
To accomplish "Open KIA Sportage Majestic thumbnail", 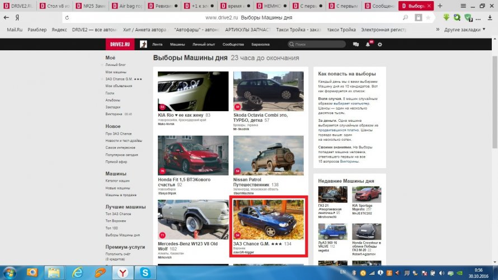I will tap(367, 194).
